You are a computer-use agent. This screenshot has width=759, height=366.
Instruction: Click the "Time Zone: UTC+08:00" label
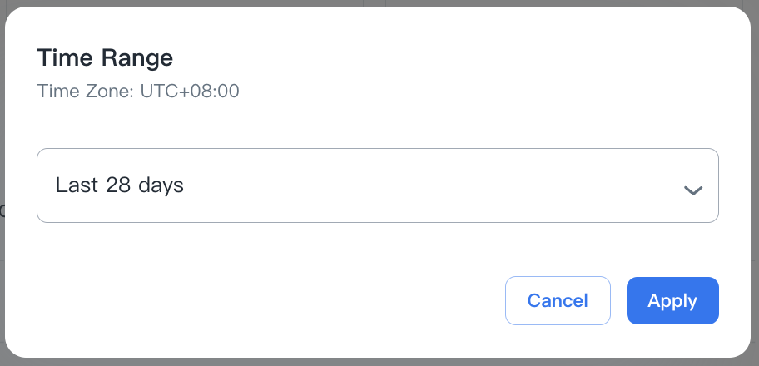click(x=138, y=91)
